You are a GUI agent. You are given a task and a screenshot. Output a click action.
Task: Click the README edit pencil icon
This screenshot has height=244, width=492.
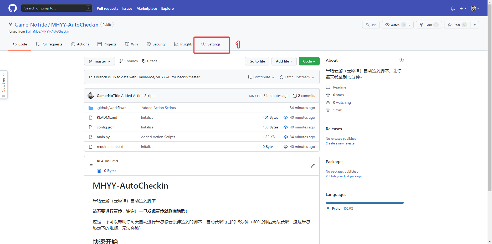coord(313,166)
